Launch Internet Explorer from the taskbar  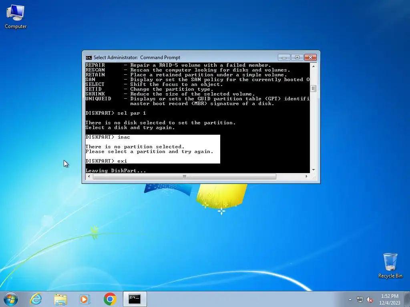point(36,299)
